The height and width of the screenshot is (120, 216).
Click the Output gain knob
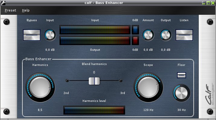pyautogui.click(x=166, y=35)
